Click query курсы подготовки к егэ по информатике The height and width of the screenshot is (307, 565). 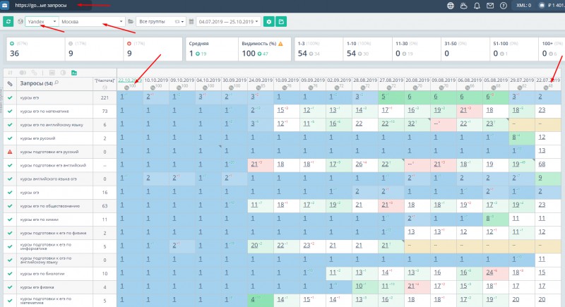point(46,246)
